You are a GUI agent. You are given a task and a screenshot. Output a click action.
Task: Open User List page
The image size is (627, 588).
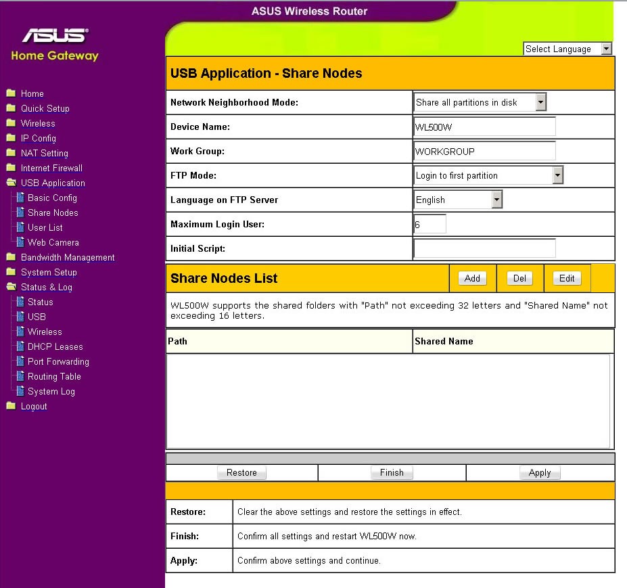coord(45,227)
